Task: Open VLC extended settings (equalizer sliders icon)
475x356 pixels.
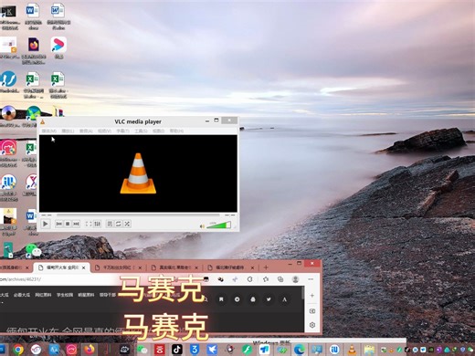Action: pos(97,224)
